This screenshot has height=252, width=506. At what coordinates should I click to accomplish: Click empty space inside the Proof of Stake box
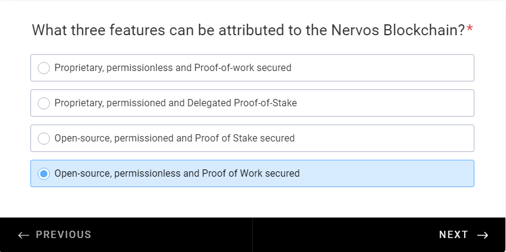(384, 138)
